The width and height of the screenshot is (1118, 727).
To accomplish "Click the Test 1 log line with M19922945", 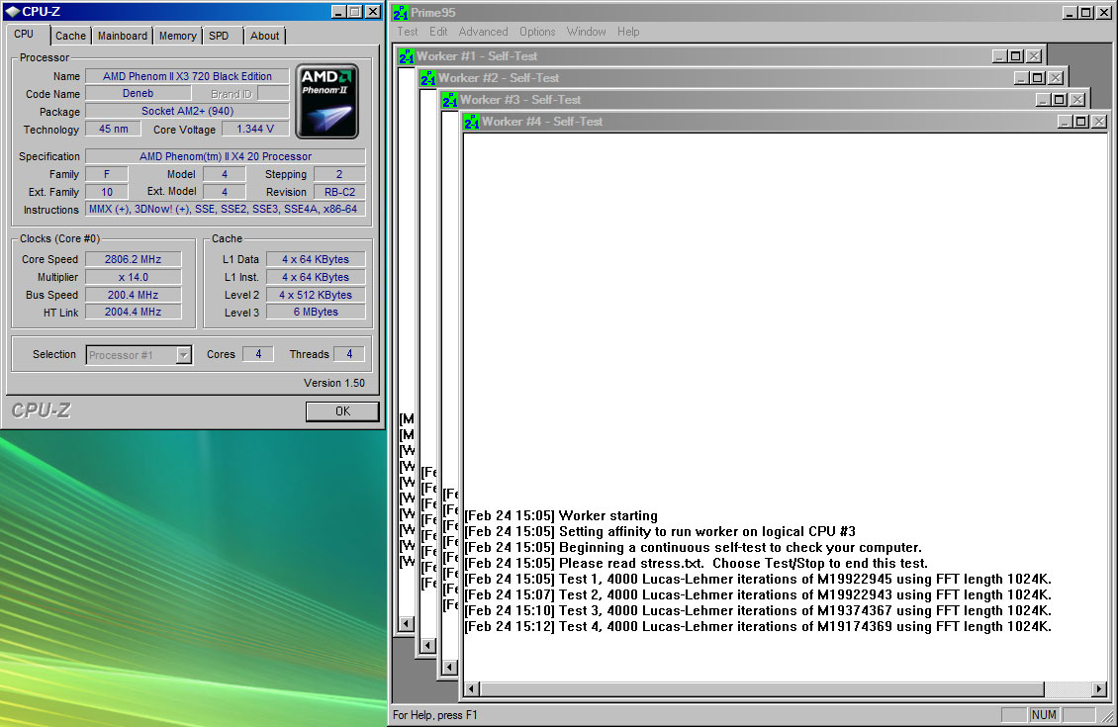I will coord(758,579).
